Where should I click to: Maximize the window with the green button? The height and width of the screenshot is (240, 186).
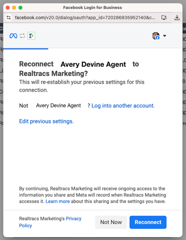(x=20, y=8)
